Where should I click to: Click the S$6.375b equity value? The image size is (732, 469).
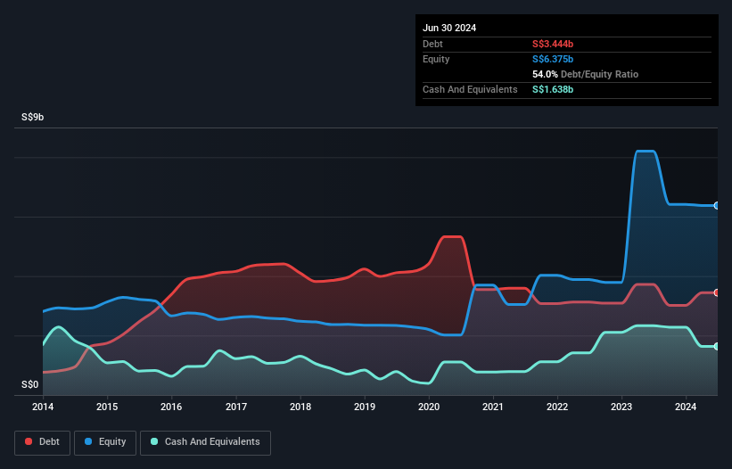pyautogui.click(x=553, y=59)
